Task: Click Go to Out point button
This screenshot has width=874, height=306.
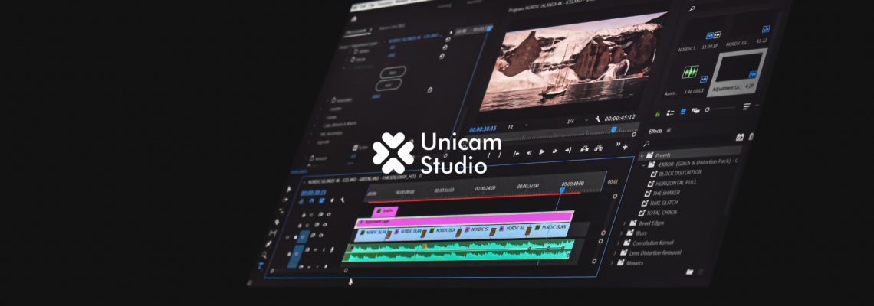Action: pos(569,150)
